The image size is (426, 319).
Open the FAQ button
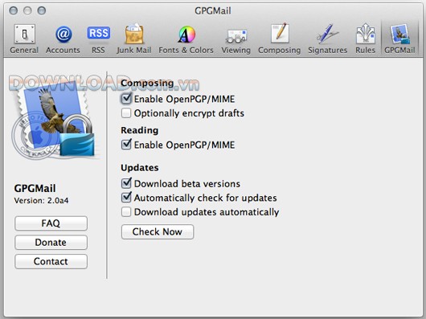click(x=51, y=223)
